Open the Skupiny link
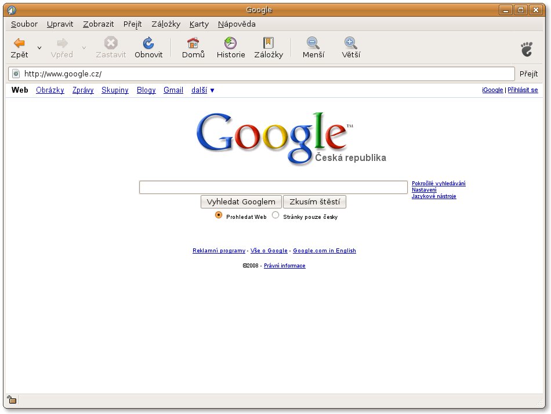The image size is (551, 414). [115, 90]
